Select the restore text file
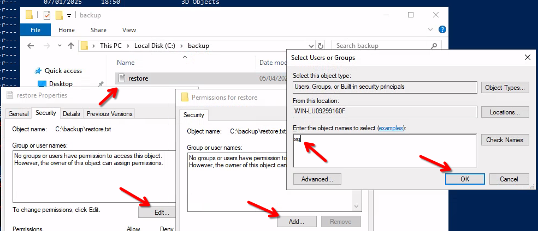Image resolution: width=538 pixels, height=231 pixels. point(138,78)
